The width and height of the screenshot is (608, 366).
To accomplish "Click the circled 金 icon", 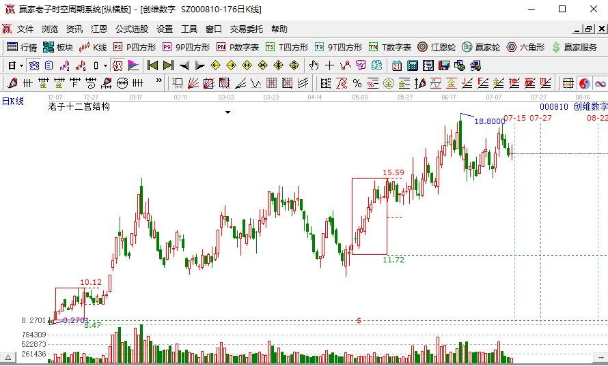I will coord(389,82).
